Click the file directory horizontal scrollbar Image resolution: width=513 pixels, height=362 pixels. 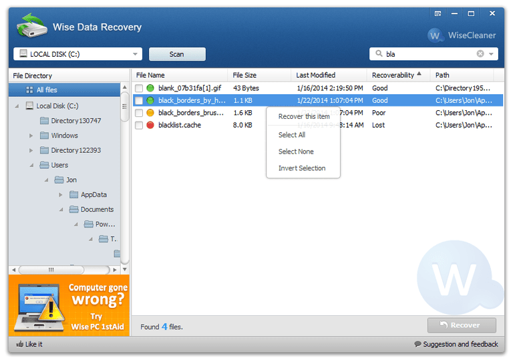[51, 270]
